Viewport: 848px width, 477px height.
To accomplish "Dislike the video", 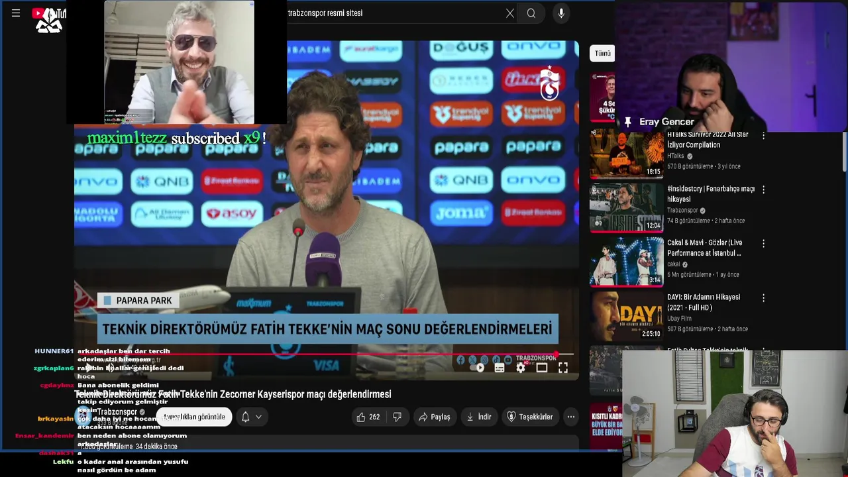I will click(x=397, y=417).
